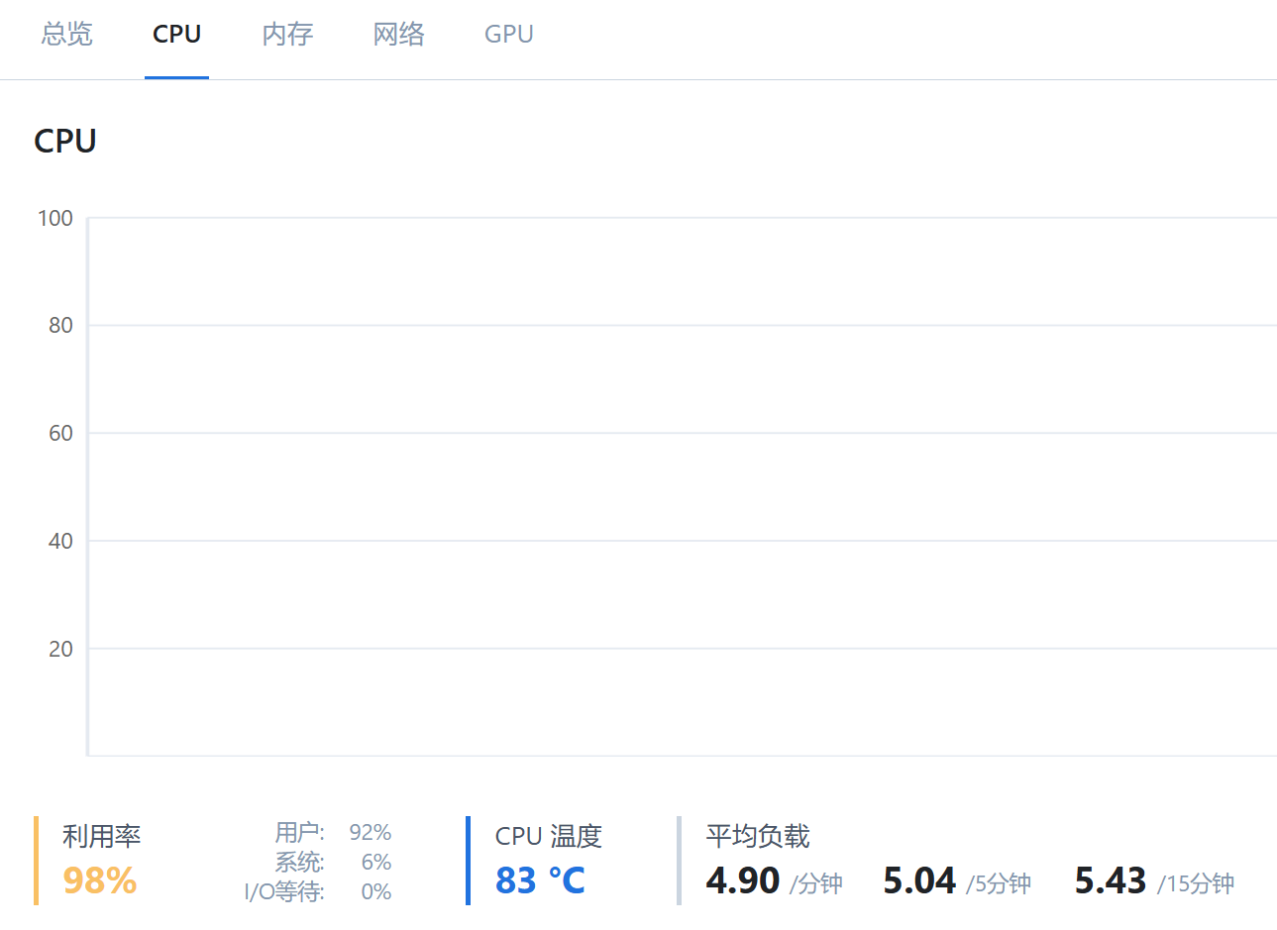Select the CPU tab
The image size is (1277, 930).
click(176, 35)
